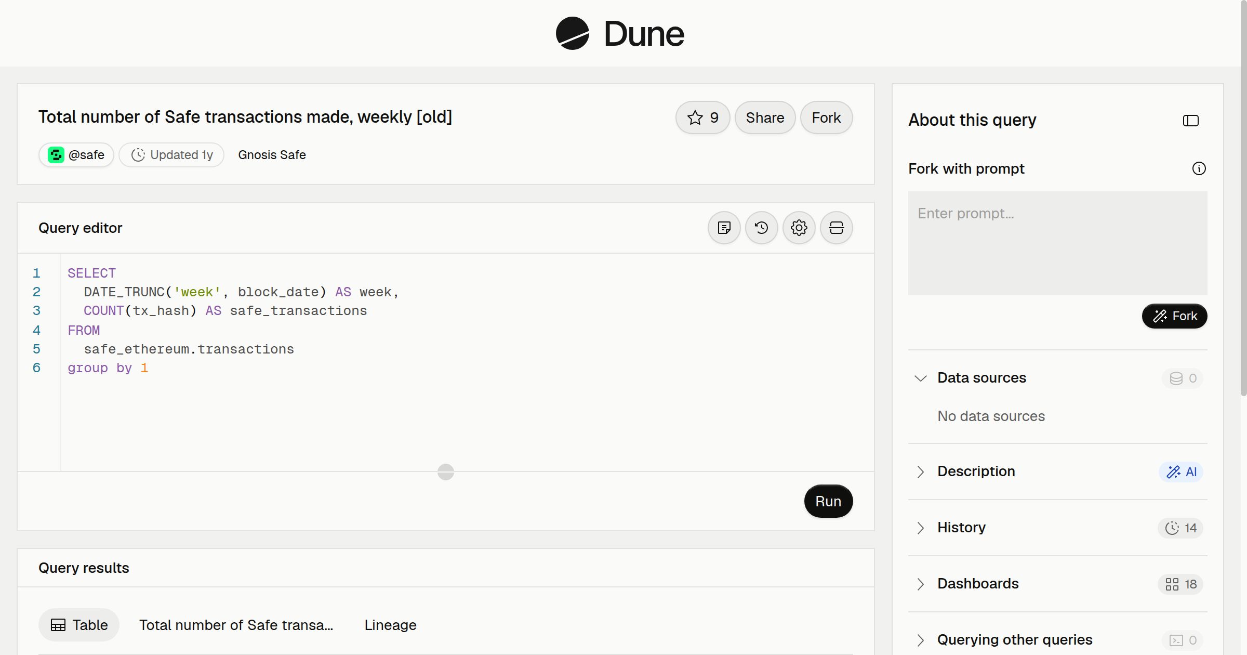Click the SELECT keyword on line 1

tap(91, 273)
